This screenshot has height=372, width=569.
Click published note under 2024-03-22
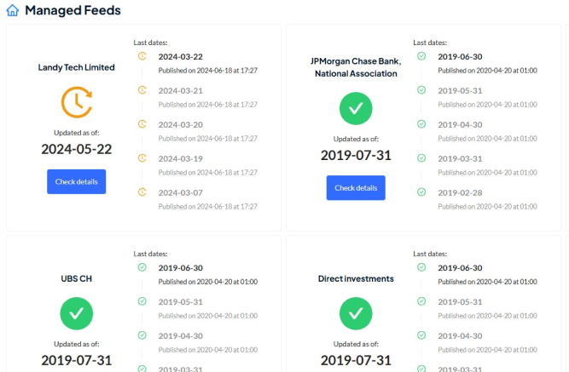pyautogui.click(x=208, y=71)
